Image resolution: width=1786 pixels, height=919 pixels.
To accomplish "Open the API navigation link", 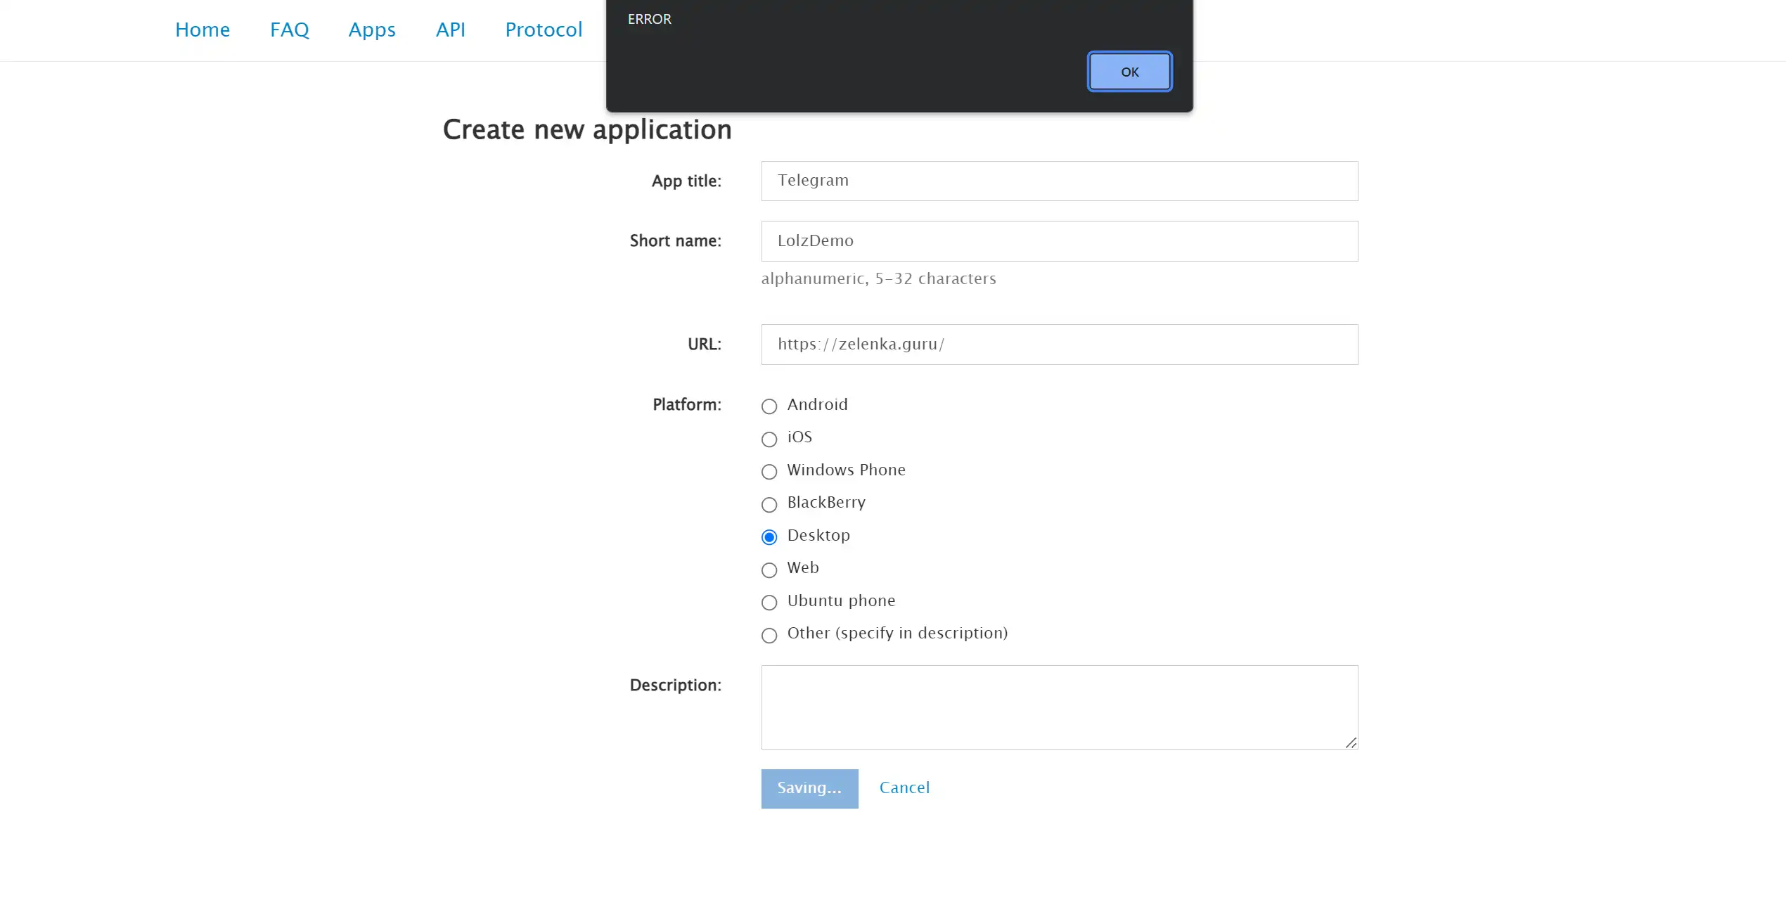I will point(450,30).
